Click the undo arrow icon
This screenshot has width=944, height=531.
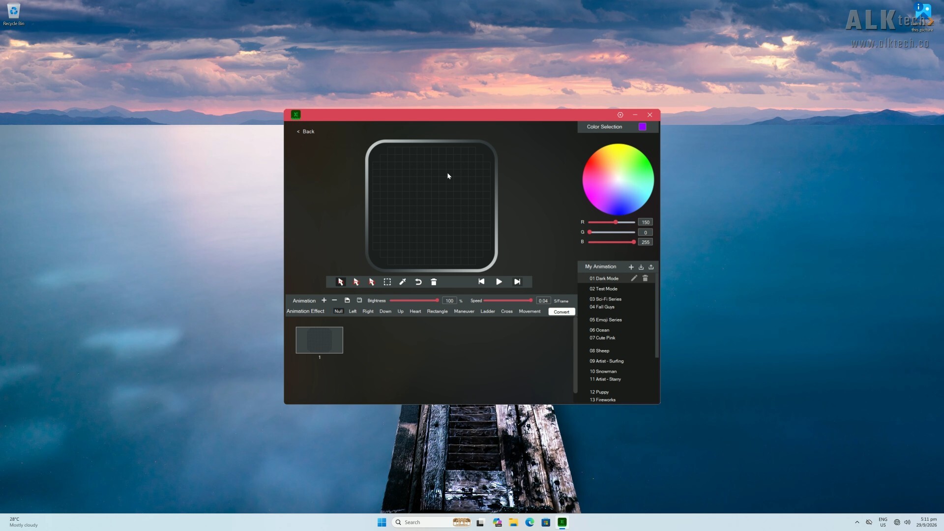(x=418, y=282)
